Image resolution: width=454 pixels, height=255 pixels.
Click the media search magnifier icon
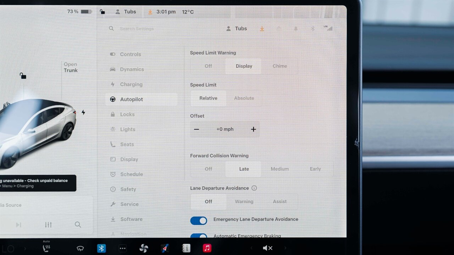(78, 225)
